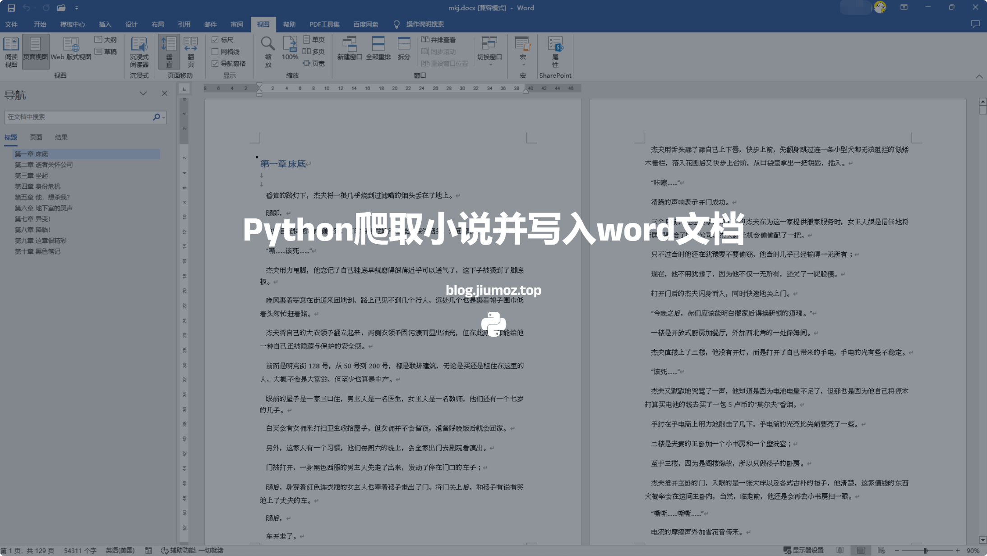Click 并排查看 view side by side
987x556 pixels.
(438, 40)
